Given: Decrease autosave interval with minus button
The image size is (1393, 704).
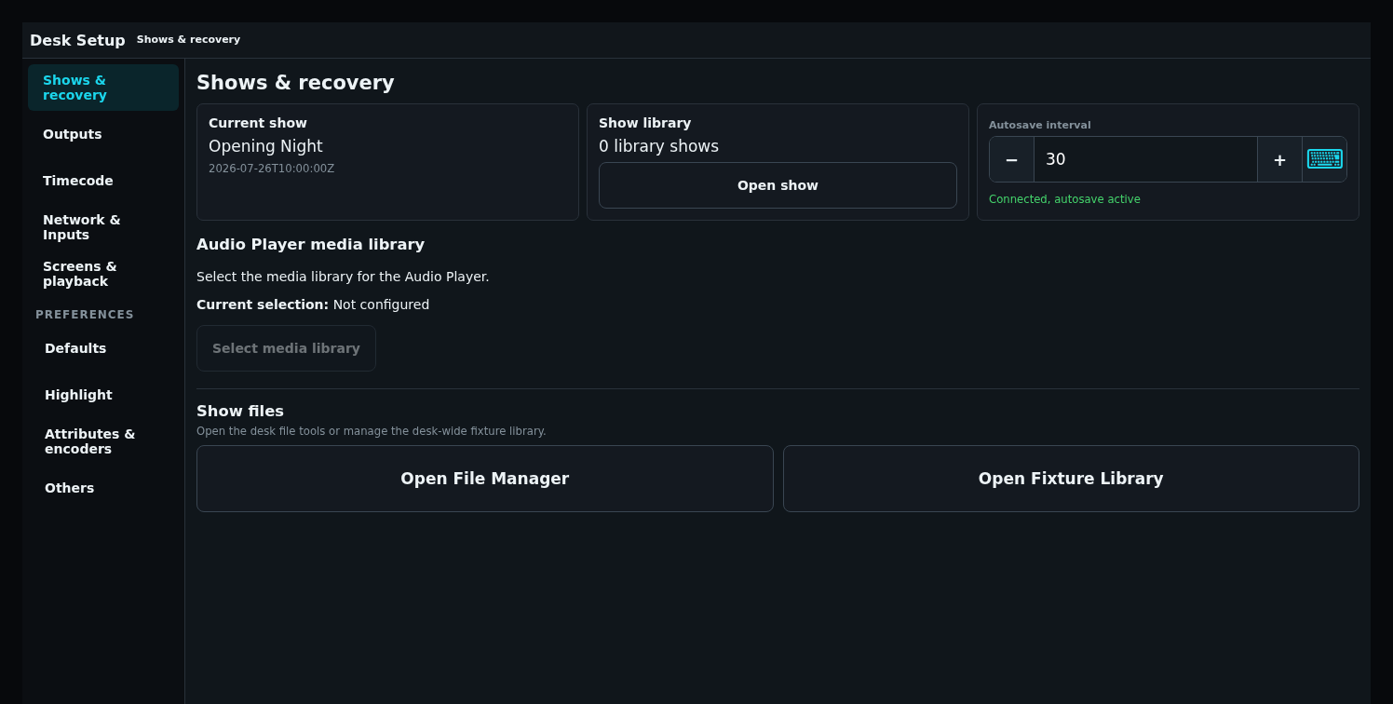Looking at the screenshot, I should coord(1011,159).
